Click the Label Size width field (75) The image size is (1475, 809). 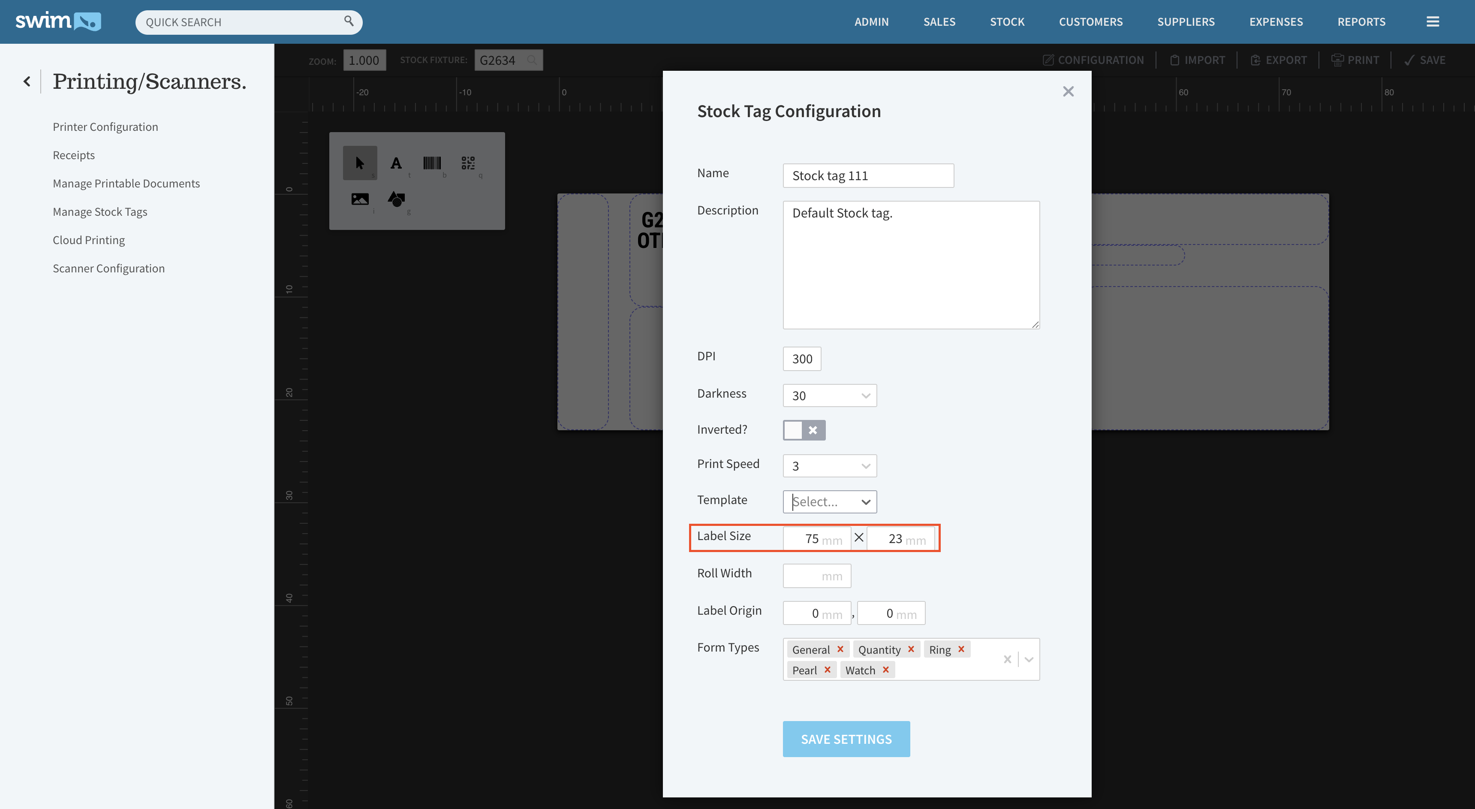click(x=816, y=539)
